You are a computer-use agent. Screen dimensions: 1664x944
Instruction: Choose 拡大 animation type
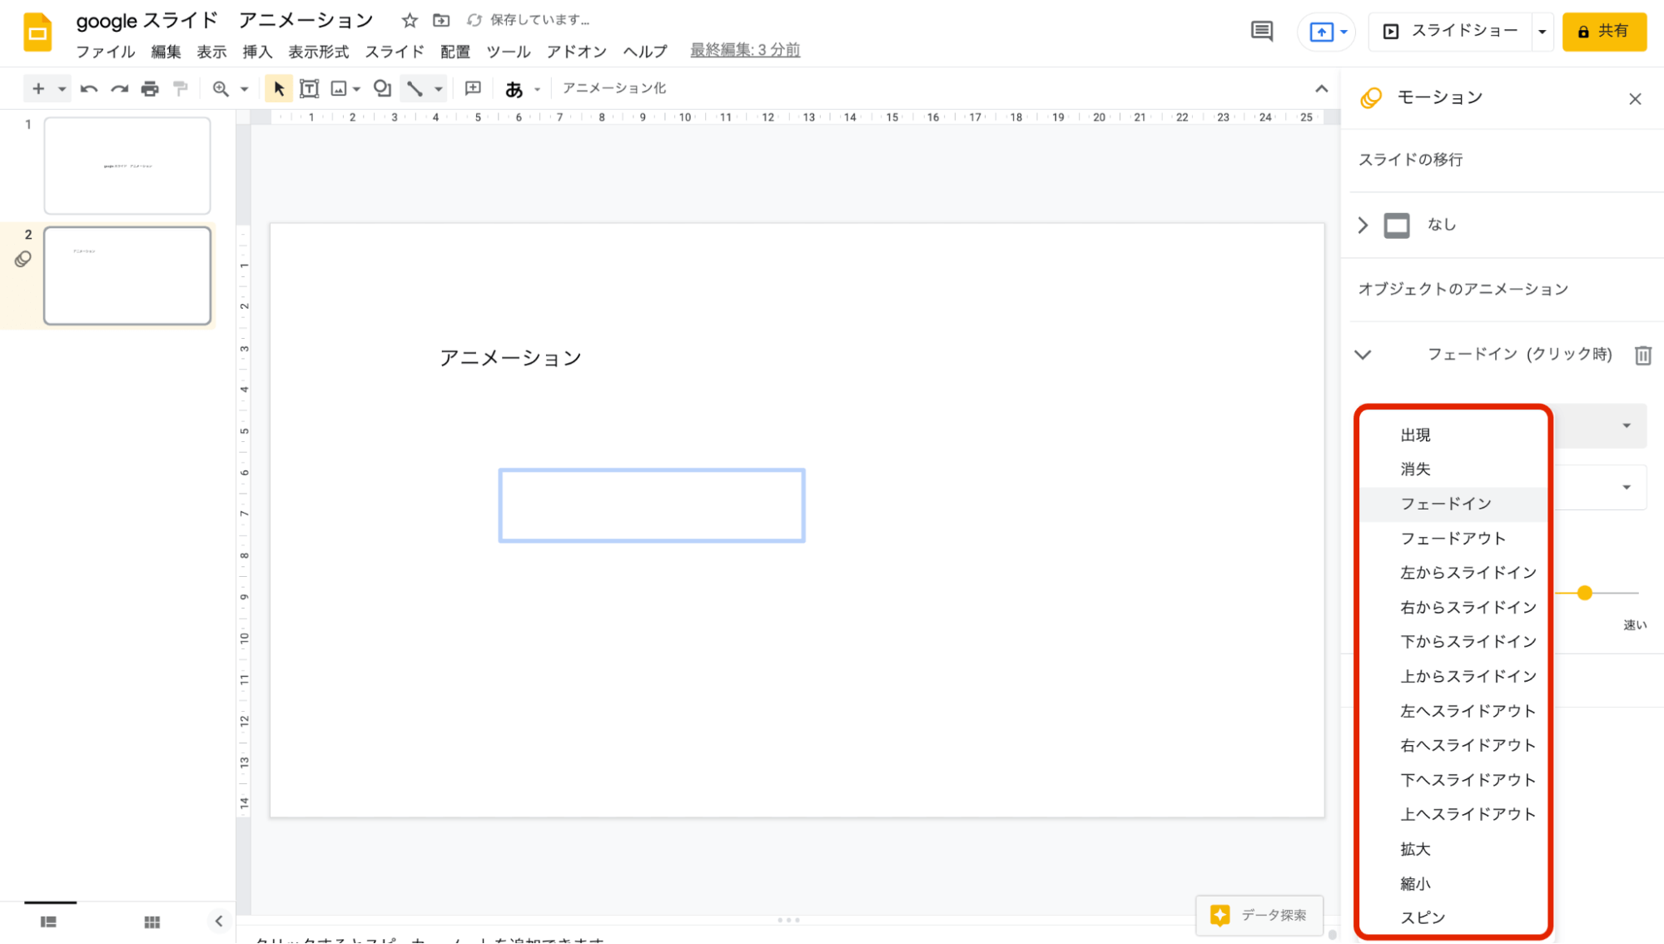tap(1453, 849)
